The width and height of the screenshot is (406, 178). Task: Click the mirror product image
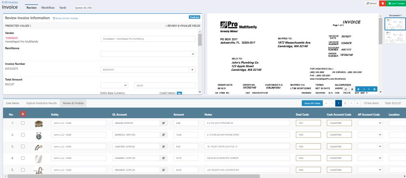[38, 158]
